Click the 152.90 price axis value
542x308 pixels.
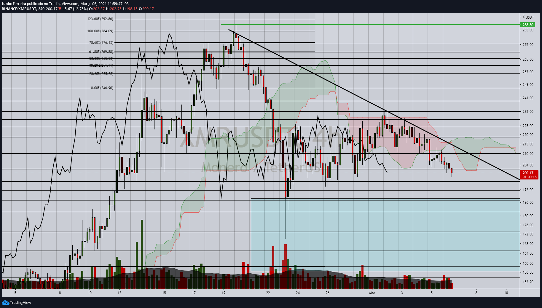[x=528, y=282]
